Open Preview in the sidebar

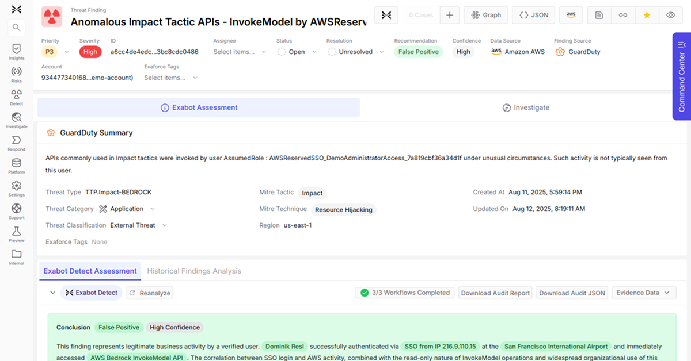(x=16, y=234)
